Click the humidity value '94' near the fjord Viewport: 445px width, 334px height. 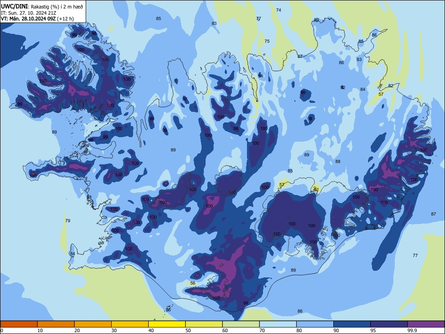click(260, 76)
